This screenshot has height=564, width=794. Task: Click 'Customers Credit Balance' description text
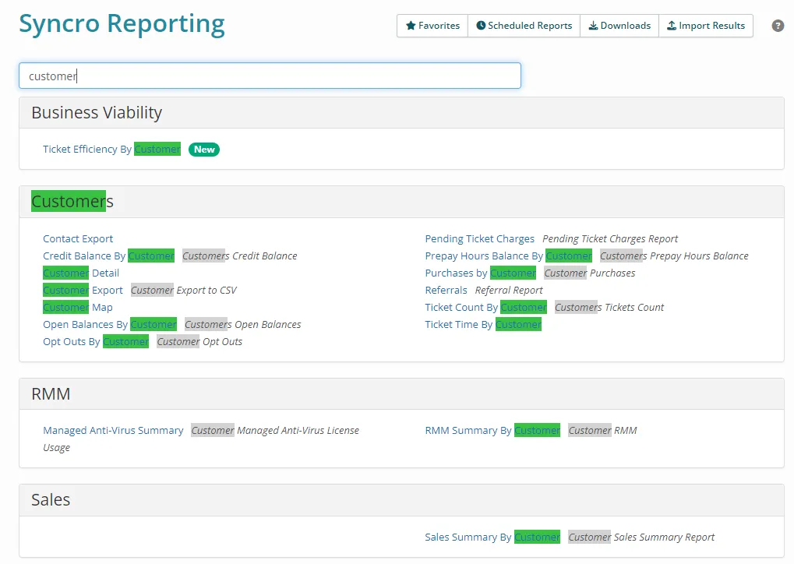[x=240, y=256]
